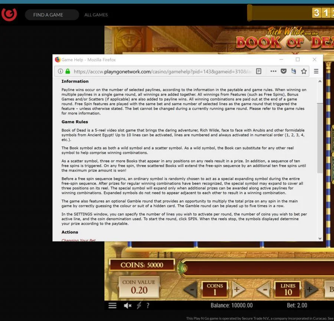Toggle fast play lightning icon
The image size is (334, 321).
click(x=139, y=306)
